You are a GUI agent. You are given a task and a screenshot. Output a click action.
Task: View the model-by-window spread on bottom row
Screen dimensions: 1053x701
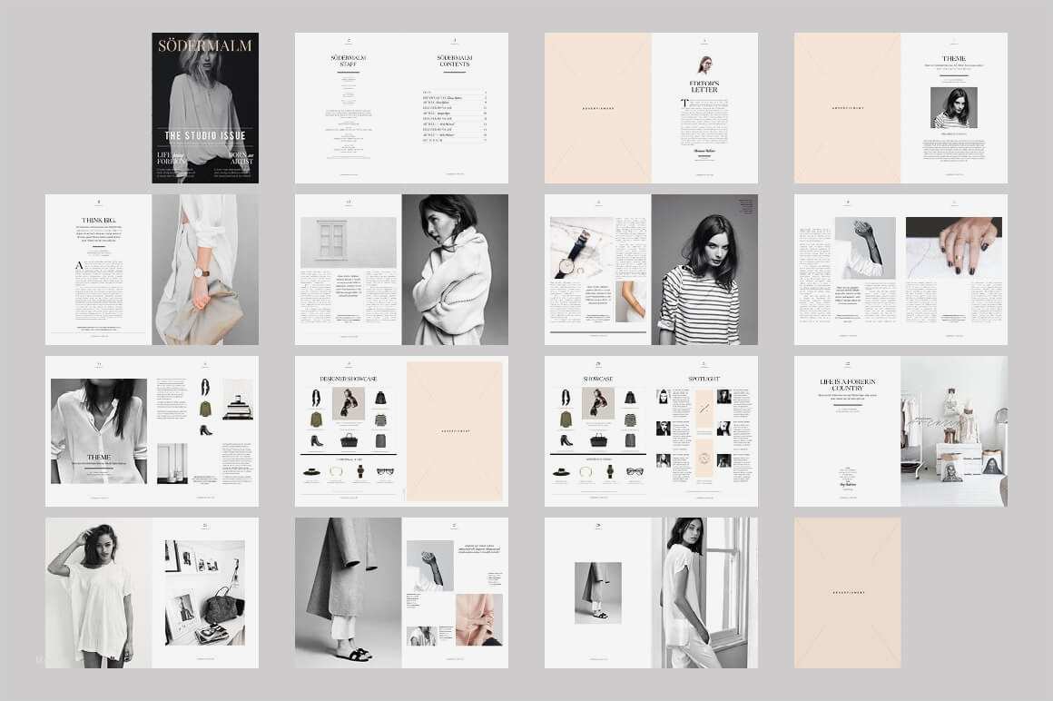651,592
